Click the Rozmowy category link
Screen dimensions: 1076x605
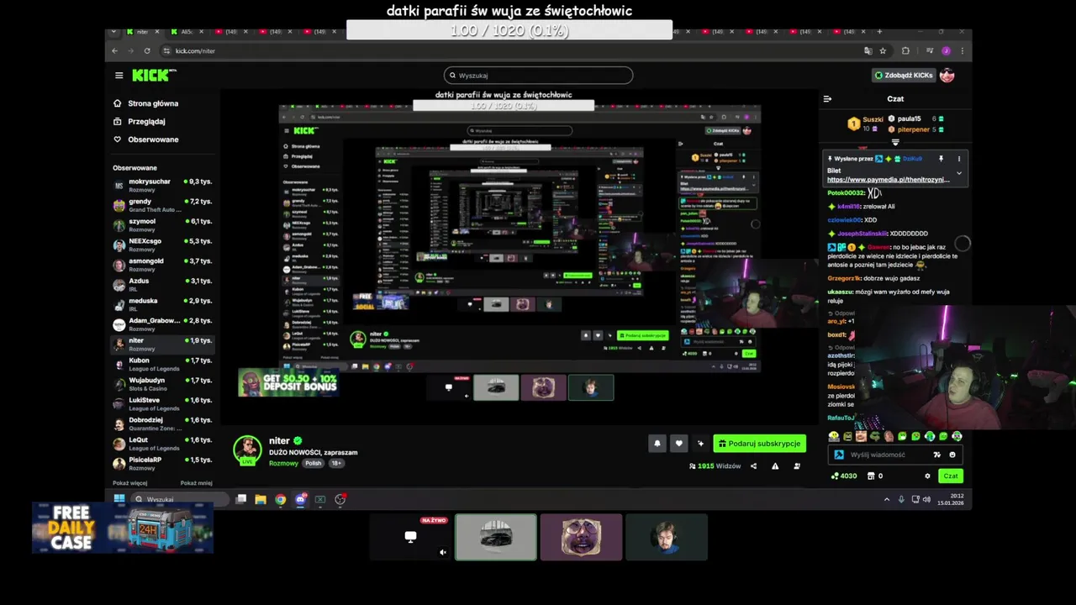(x=284, y=463)
